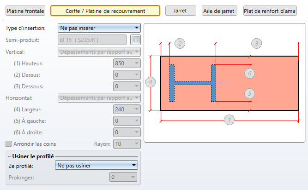Viewport: 308px width, 190px height.
Task: Click dimension marker 4 in diagram
Action: (150, 82)
